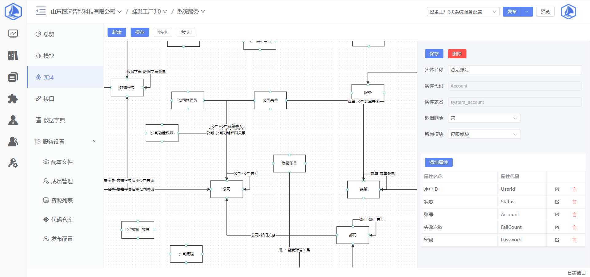Open the 逻辑删除 dropdown
This screenshot has width=590, height=277.
[484, 118]
